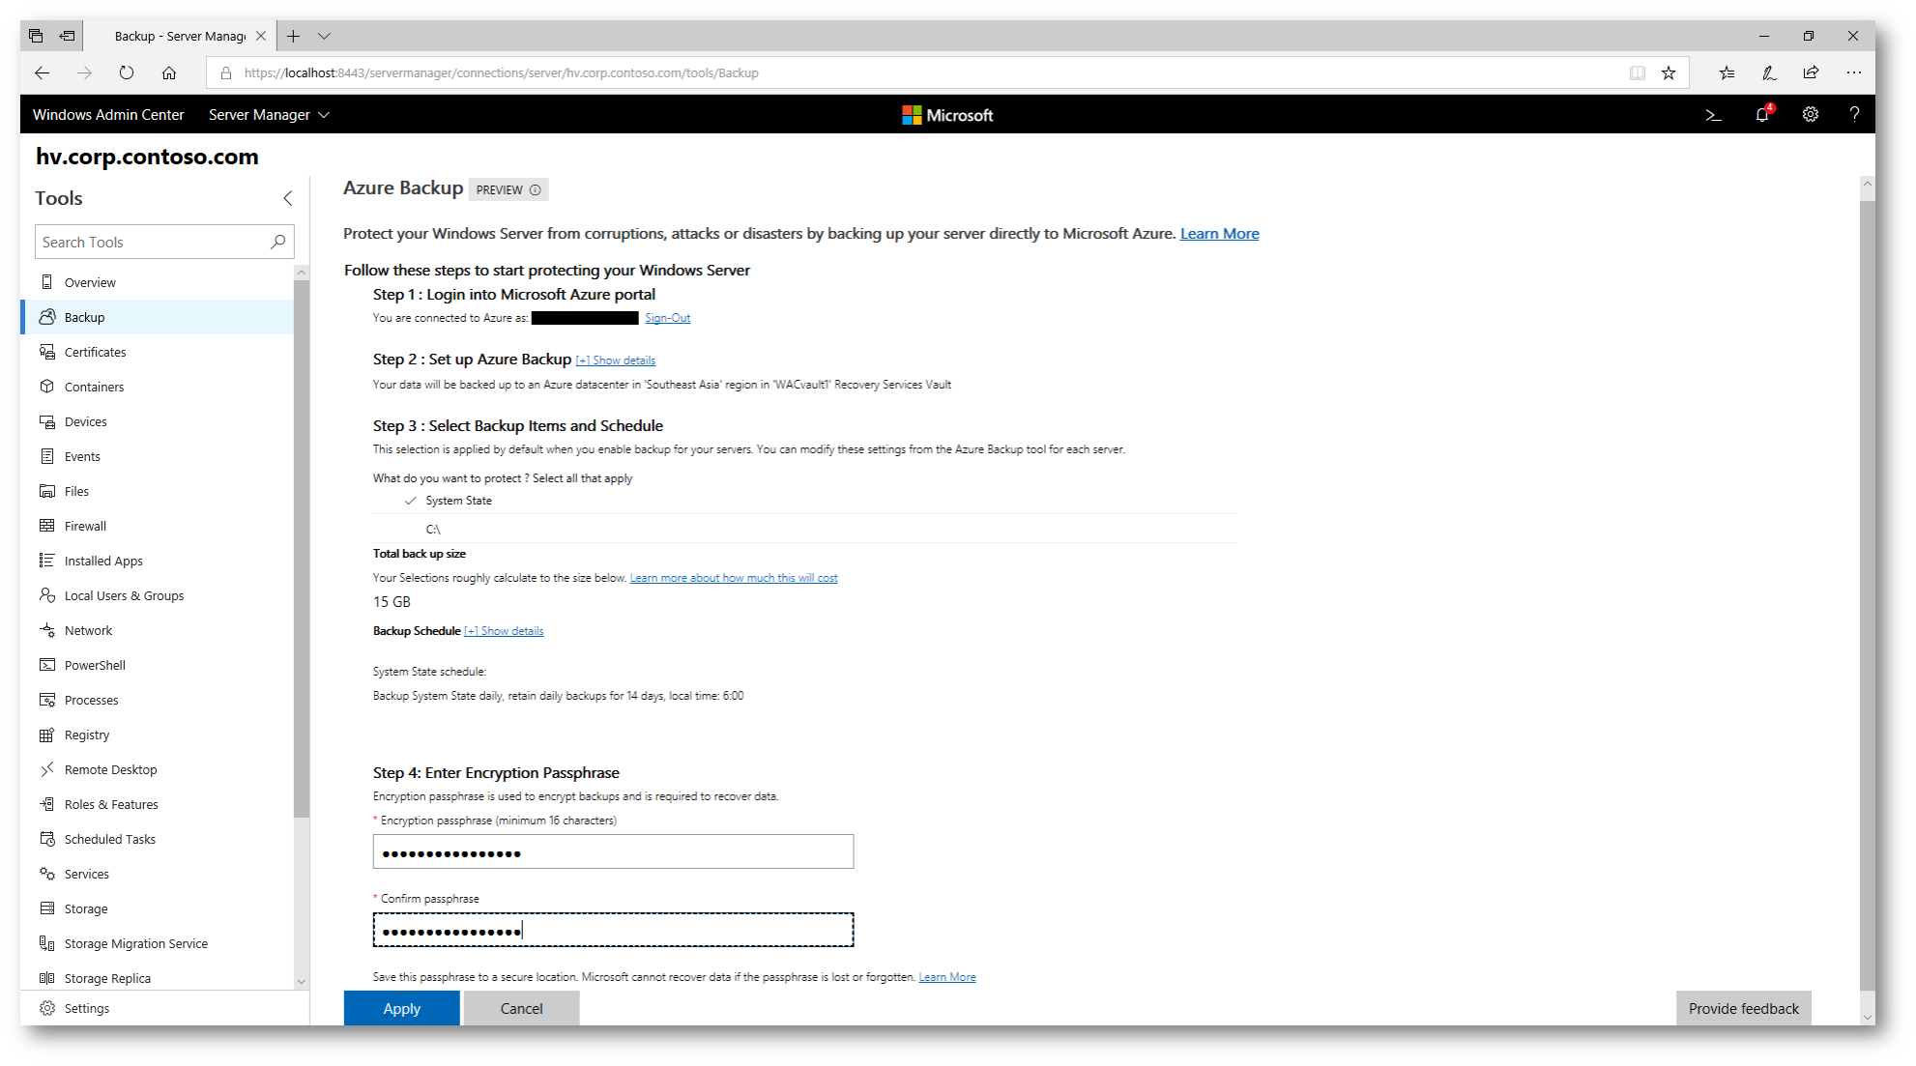Click the Azure Sign-Out link
The image size is (1916, 1066).
coord(667,318)
